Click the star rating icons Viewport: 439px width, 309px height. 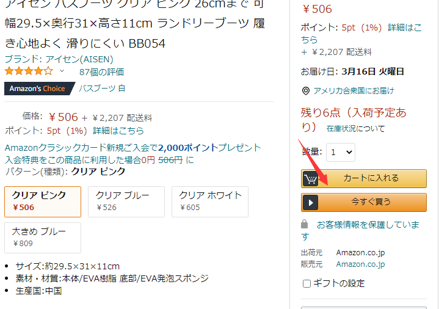coord(29,71)
